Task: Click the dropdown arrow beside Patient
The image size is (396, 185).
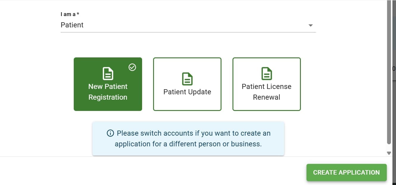Action: (310, 25)
